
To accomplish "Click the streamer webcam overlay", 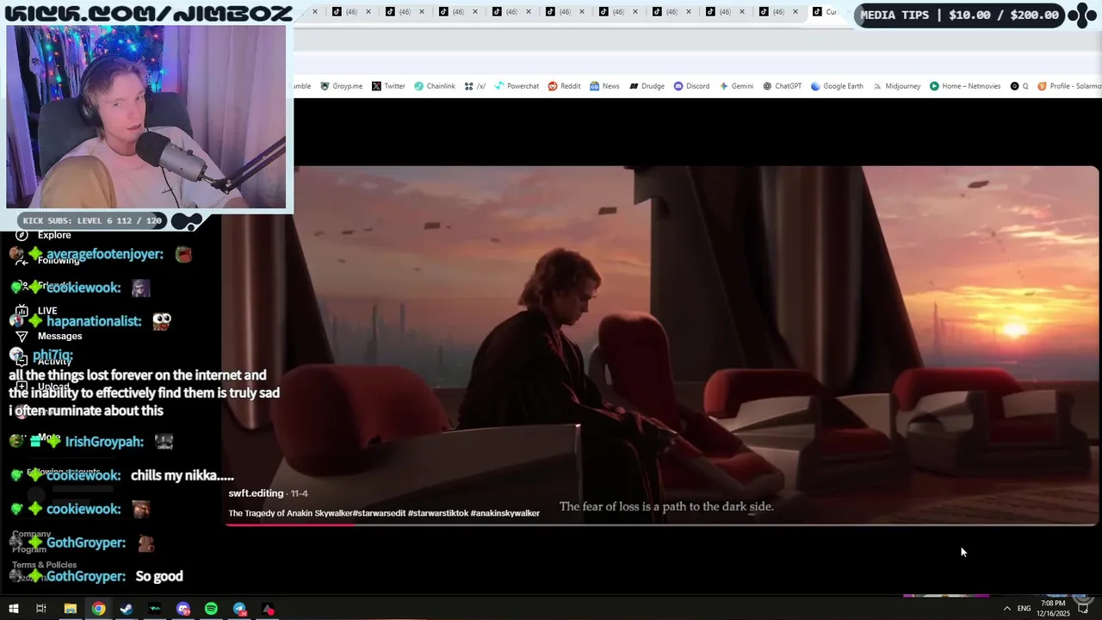I will [x=146, y=116].
